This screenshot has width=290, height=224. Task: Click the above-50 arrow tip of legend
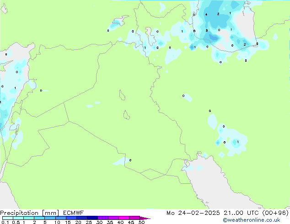(145, 218)
